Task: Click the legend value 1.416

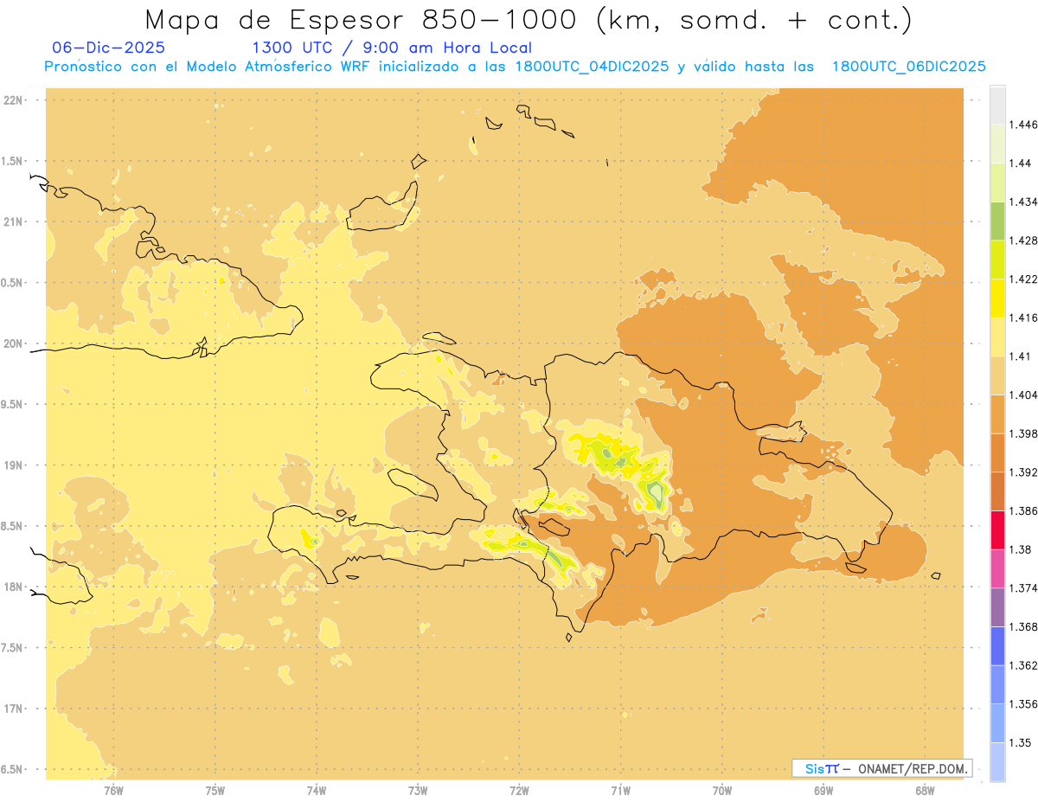Action: pyautogui.click(x=1023, y=318)
